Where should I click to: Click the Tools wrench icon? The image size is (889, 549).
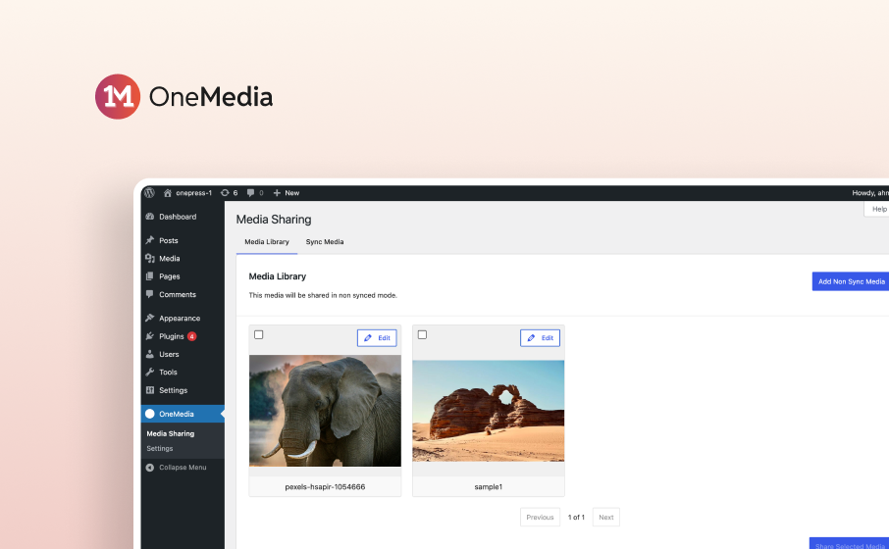click(150, 373)
